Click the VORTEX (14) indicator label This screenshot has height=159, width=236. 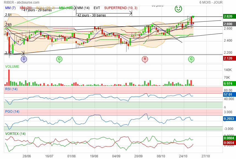point(15,134)
